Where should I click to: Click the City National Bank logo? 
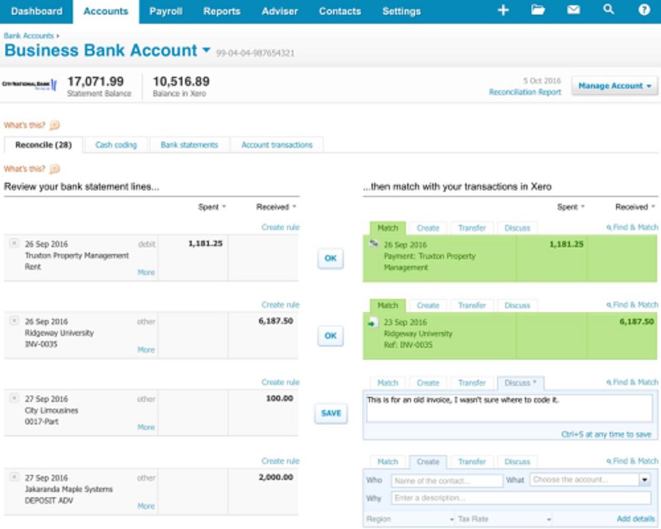tap(29, 85)
